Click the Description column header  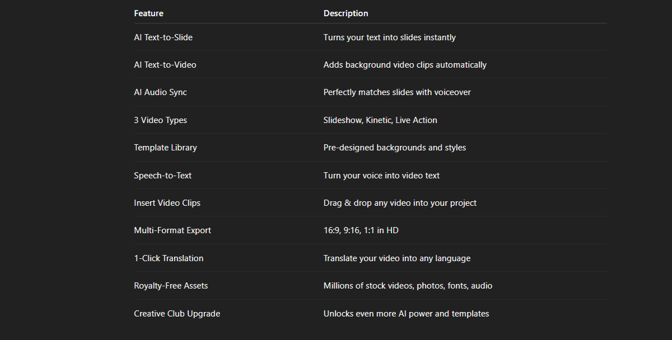point(346,13)
